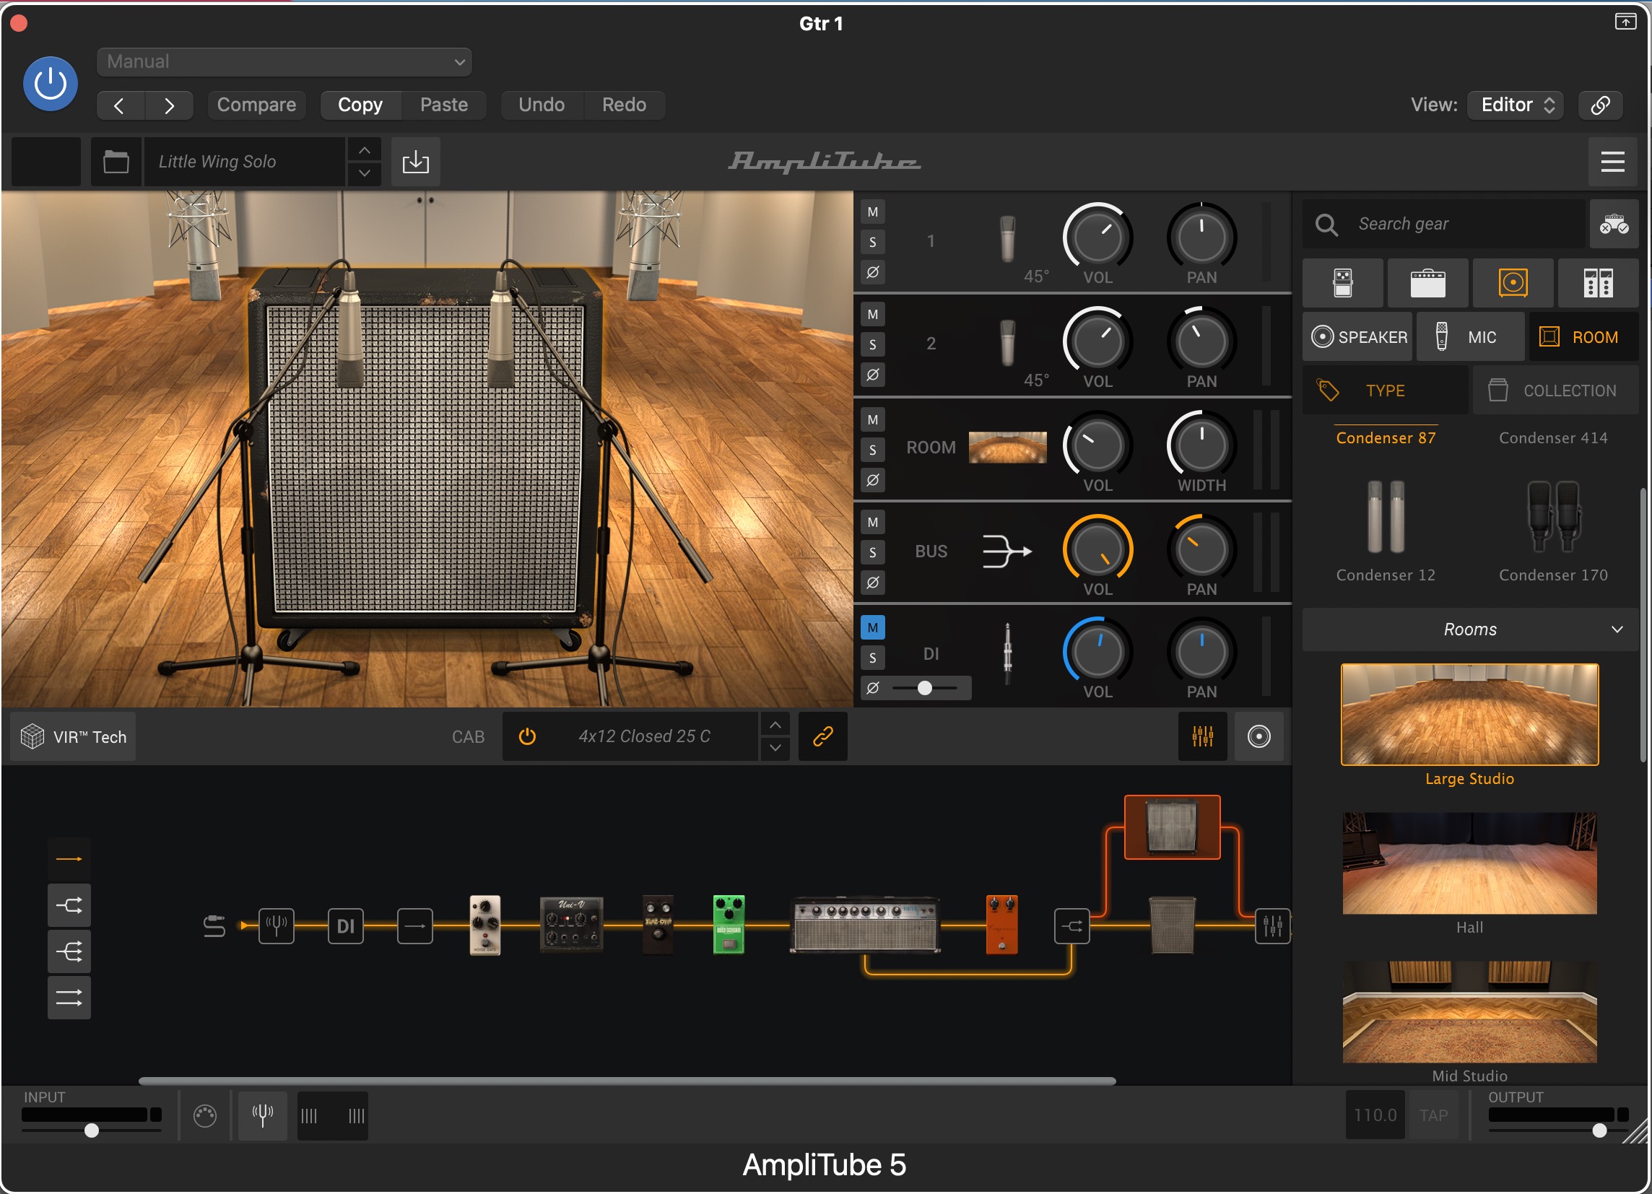Image resolution: width=1652 pixels, height=1194 pixels.
Task: Switch to the SPEAKER tab
Action: coord(1357,337)
